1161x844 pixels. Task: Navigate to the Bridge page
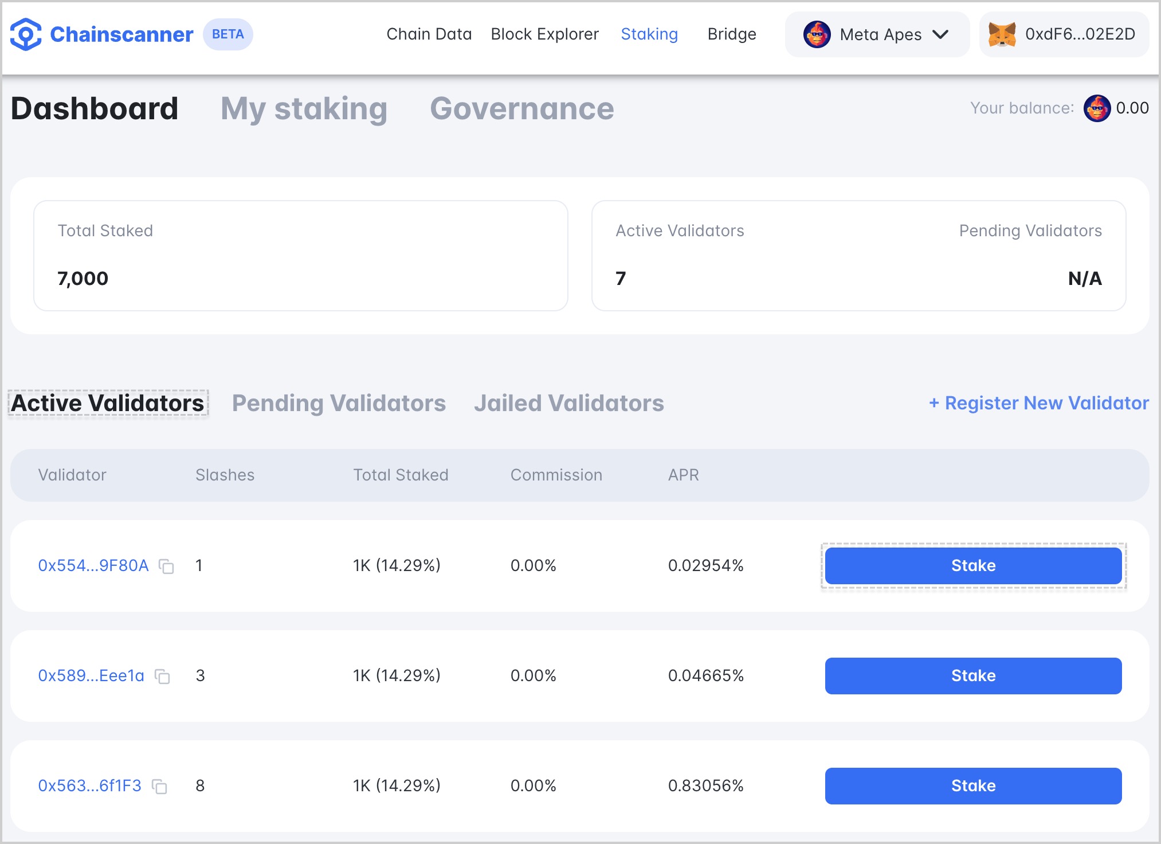732,34
